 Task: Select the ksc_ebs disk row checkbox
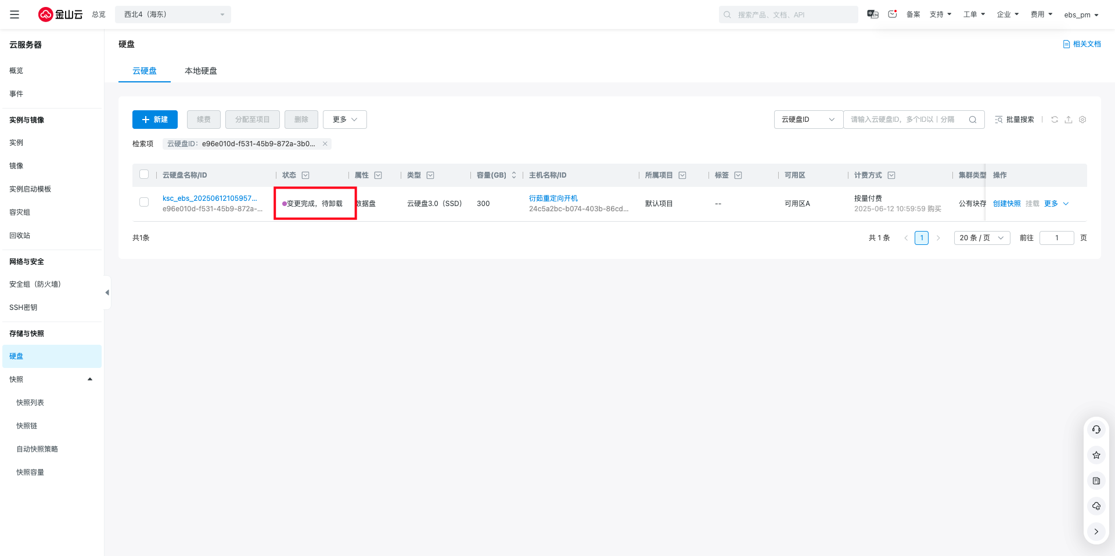(144, 203)
